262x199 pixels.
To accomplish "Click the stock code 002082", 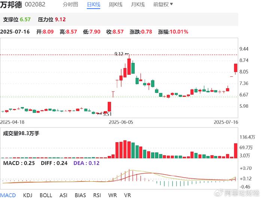I will 35,5.
